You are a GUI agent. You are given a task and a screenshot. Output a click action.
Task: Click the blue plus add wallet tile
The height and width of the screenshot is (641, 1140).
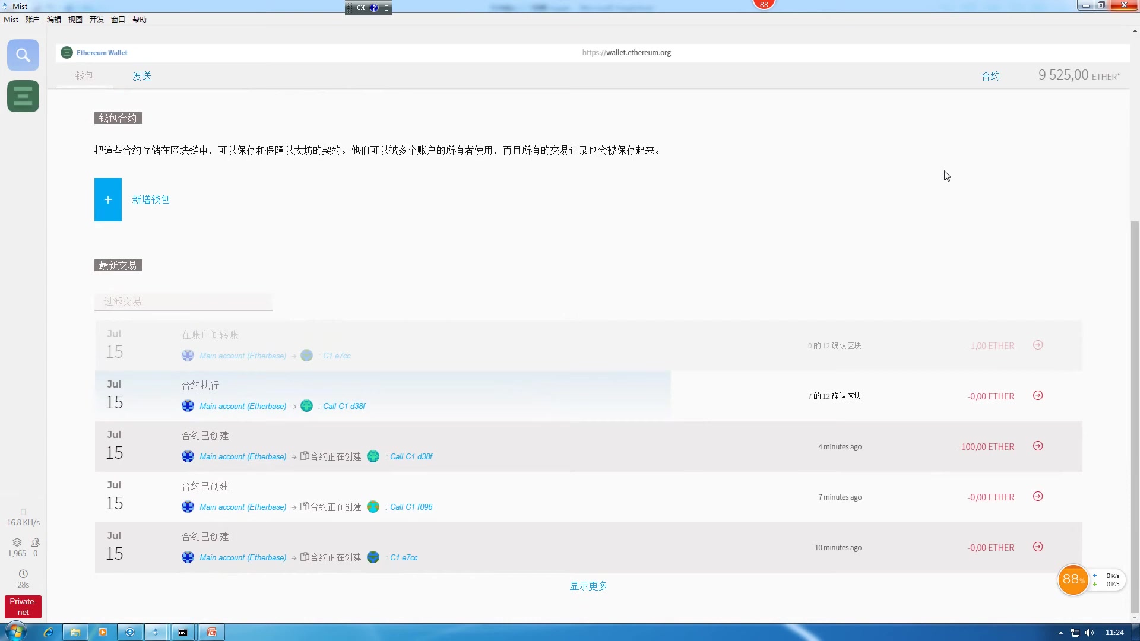point(108,199)
